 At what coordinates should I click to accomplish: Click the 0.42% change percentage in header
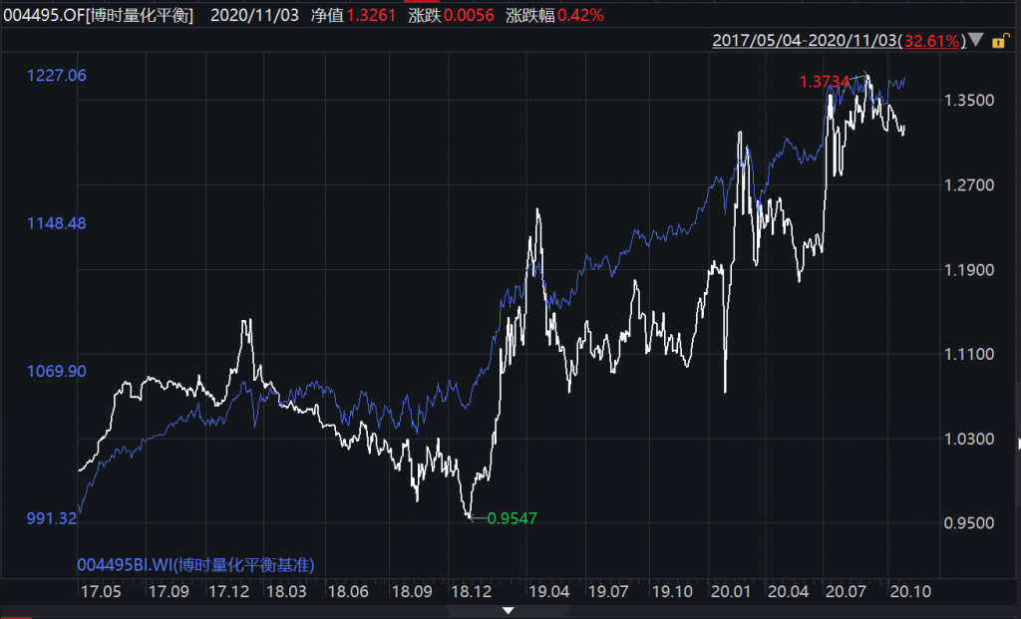(x=578, y=16)
